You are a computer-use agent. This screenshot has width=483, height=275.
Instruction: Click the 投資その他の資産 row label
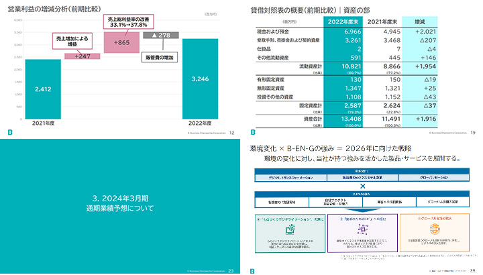pos(275,97)
